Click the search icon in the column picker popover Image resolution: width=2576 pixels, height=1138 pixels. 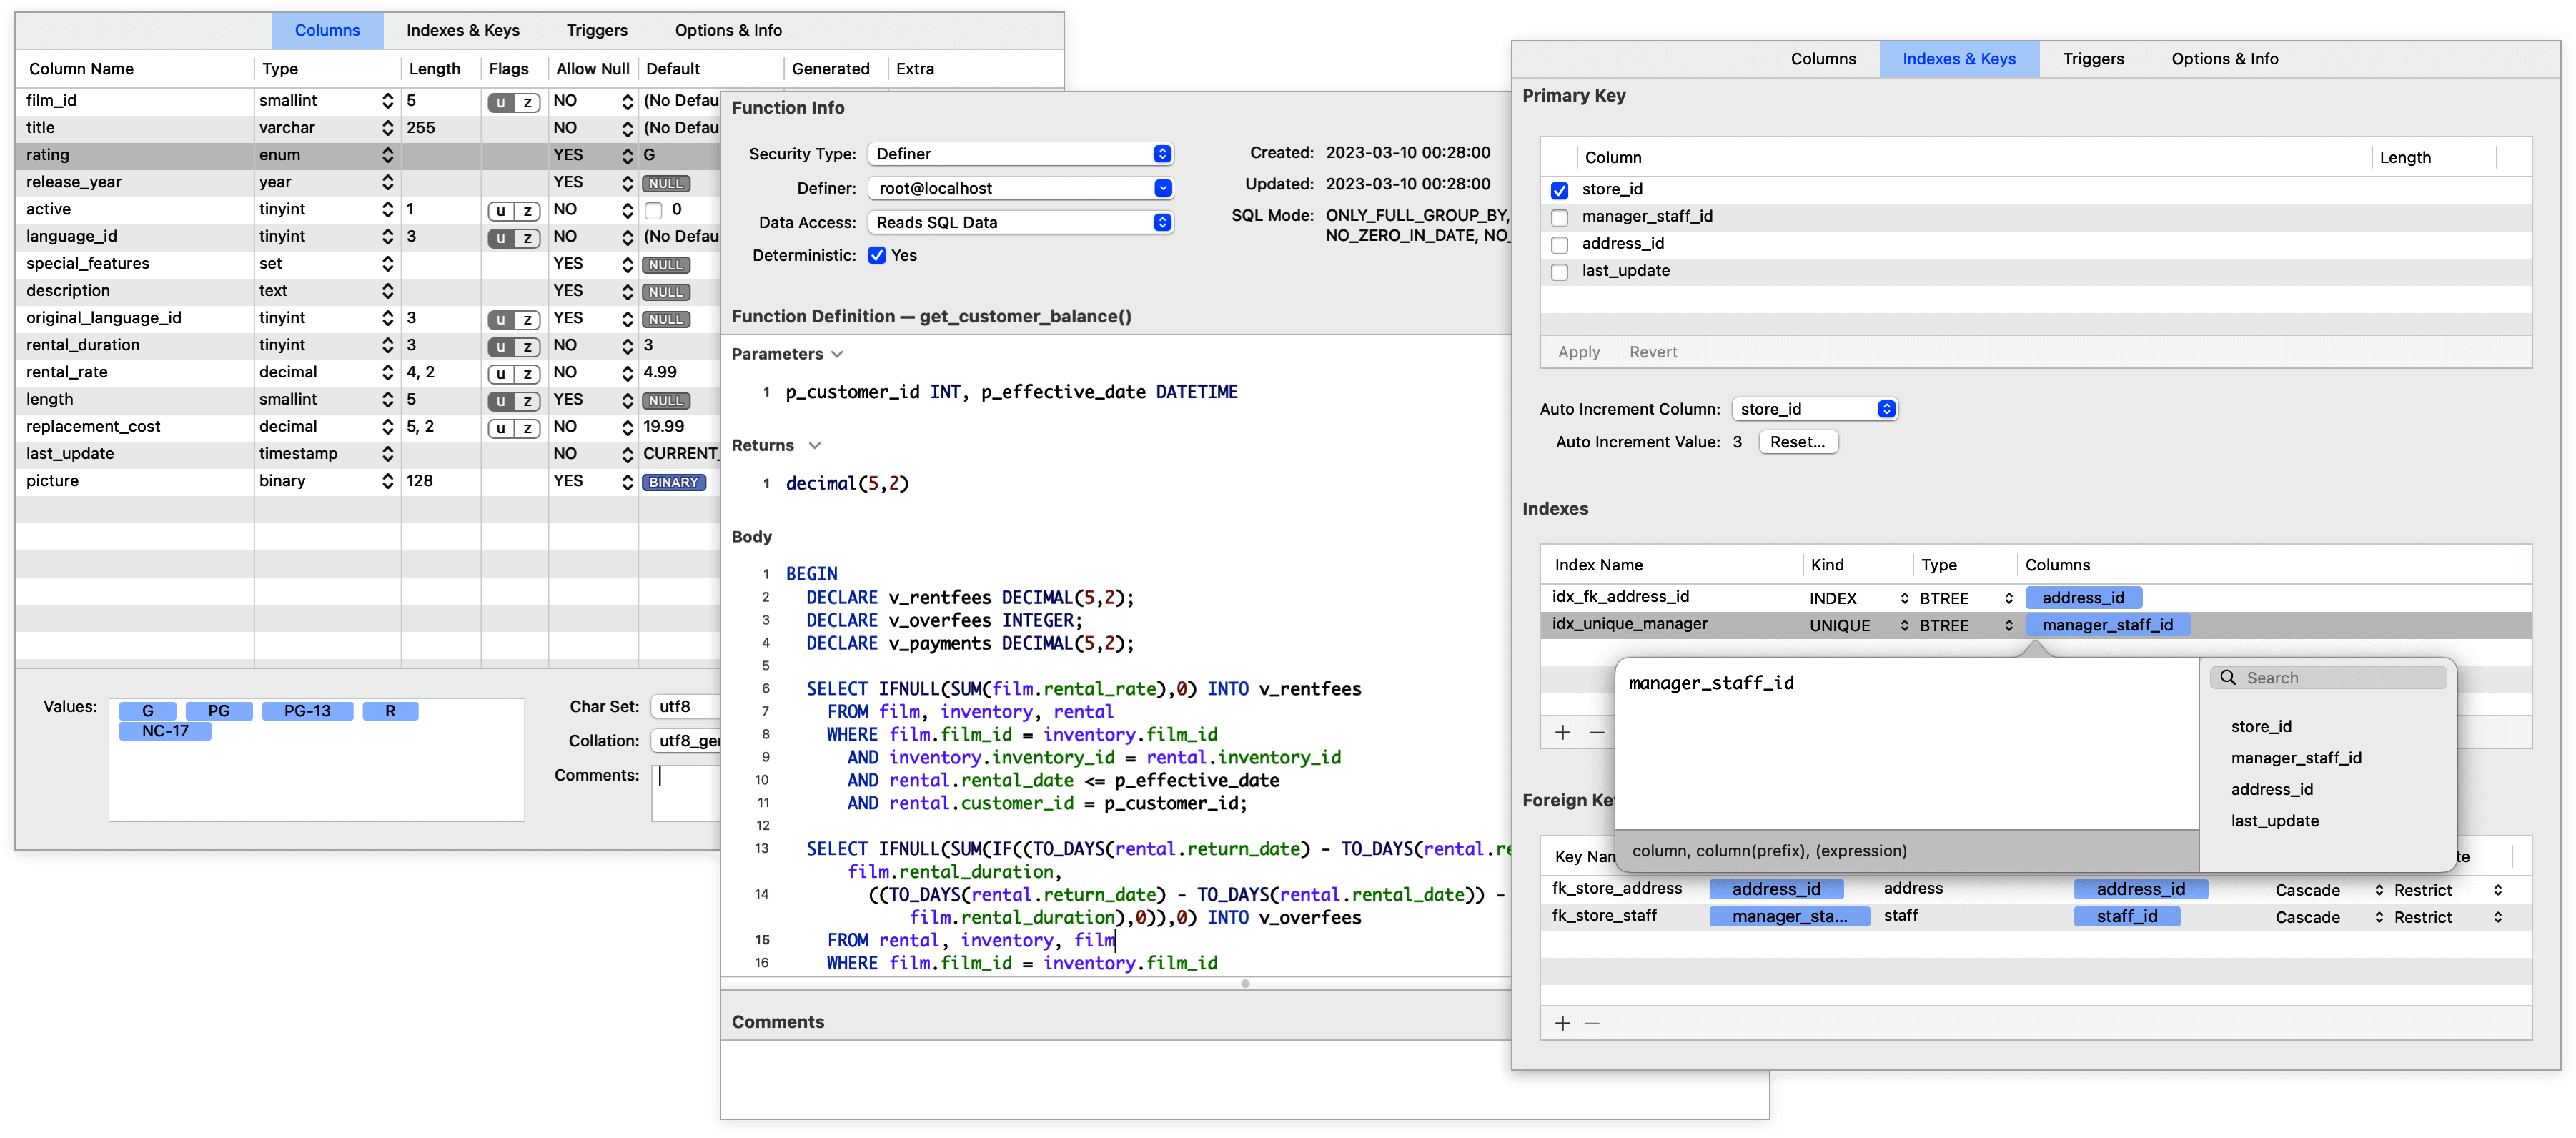(2228, 677)
